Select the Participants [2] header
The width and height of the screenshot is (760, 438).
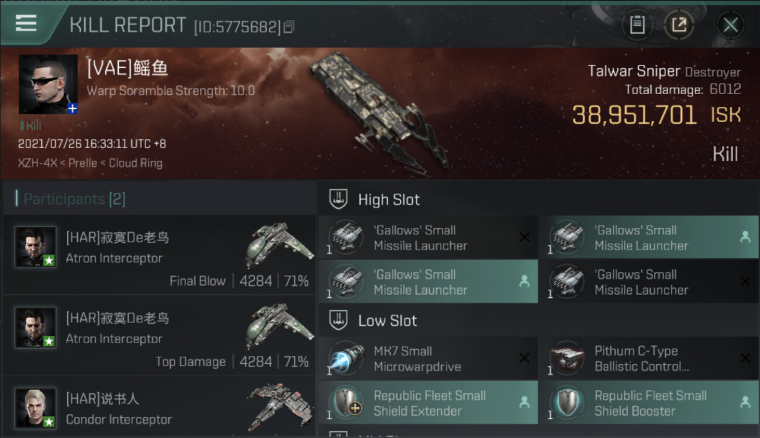(x=74, y=199)
